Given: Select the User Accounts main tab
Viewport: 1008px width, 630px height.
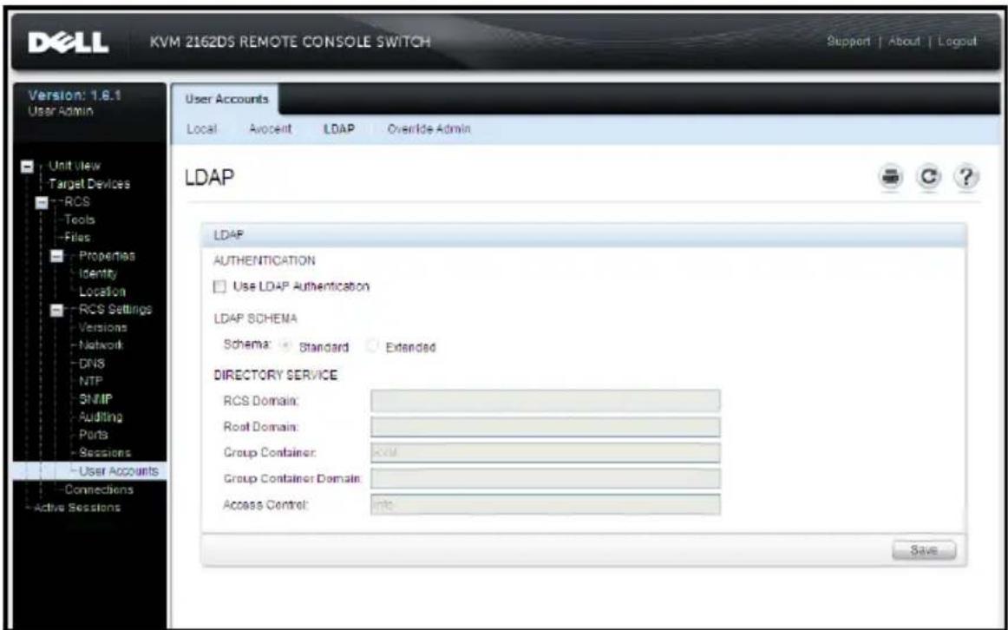Looking at the screenshot, I should 226,100.
